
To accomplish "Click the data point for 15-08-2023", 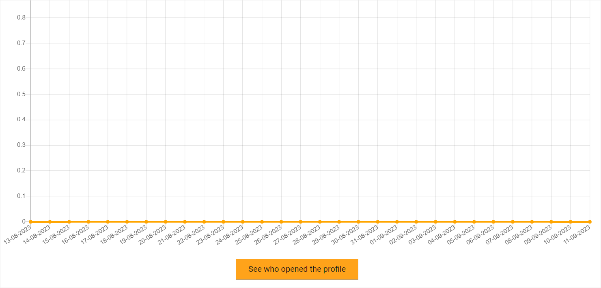I will pyautogui.click(x=69, y=221).
